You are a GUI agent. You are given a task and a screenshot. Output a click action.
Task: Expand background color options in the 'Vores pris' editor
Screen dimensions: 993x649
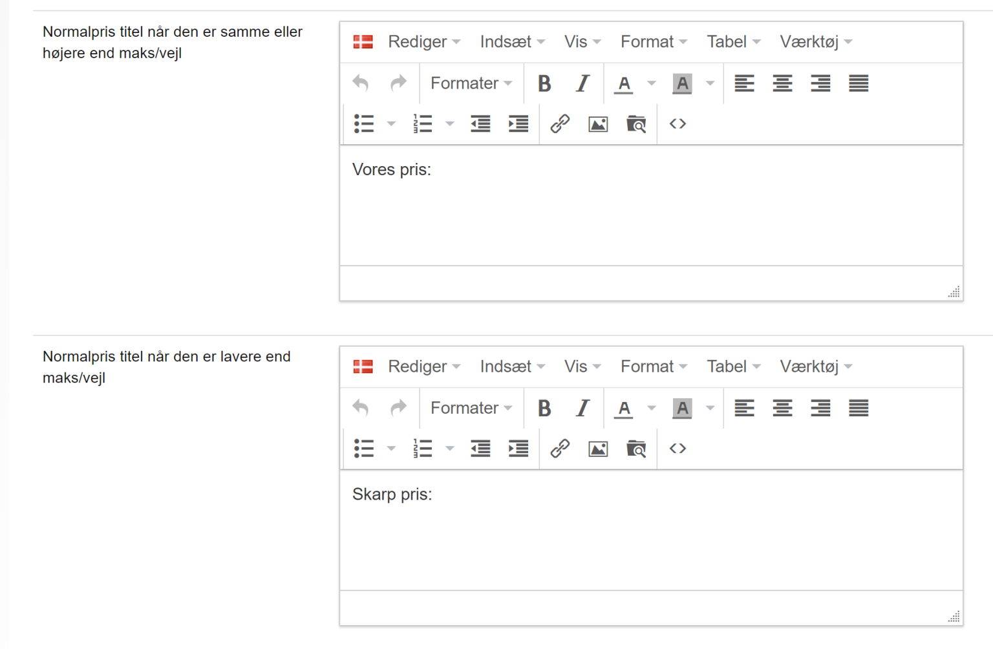pyautogui.click(x=710, y=83)
